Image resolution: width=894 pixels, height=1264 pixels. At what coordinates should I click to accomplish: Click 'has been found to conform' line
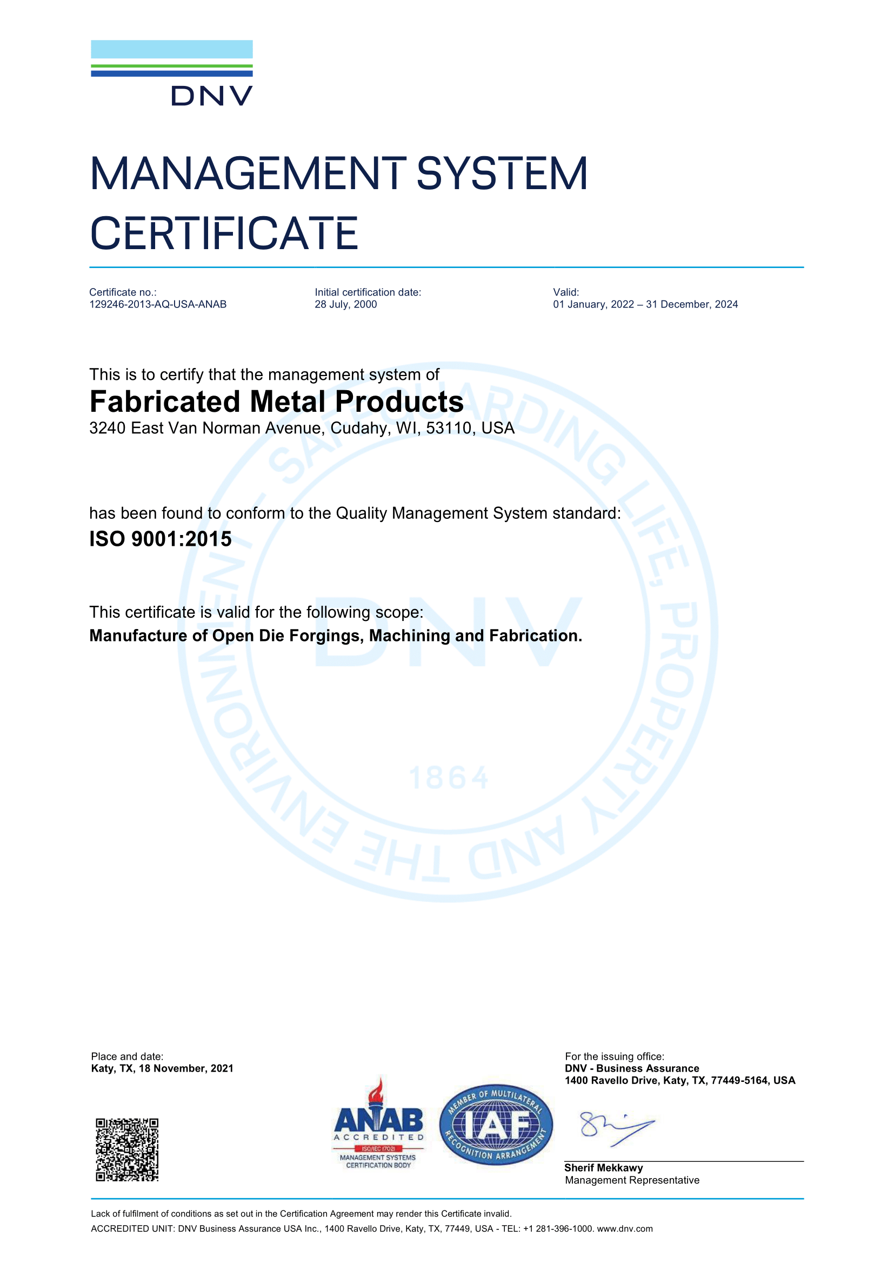tap(355, 513)
